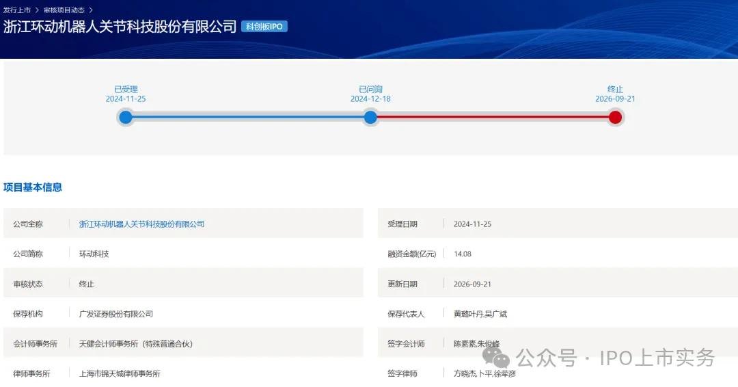Click the 律师事务所 field label
This screenshot has height=387, width=738.
[x=31, y=373]
